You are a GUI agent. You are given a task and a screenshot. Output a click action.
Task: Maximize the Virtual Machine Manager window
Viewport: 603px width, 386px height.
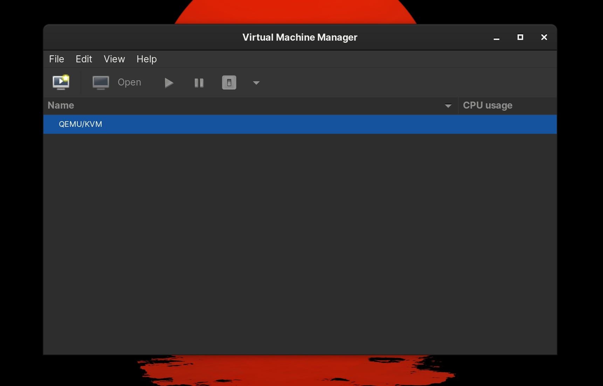[520, 37]
